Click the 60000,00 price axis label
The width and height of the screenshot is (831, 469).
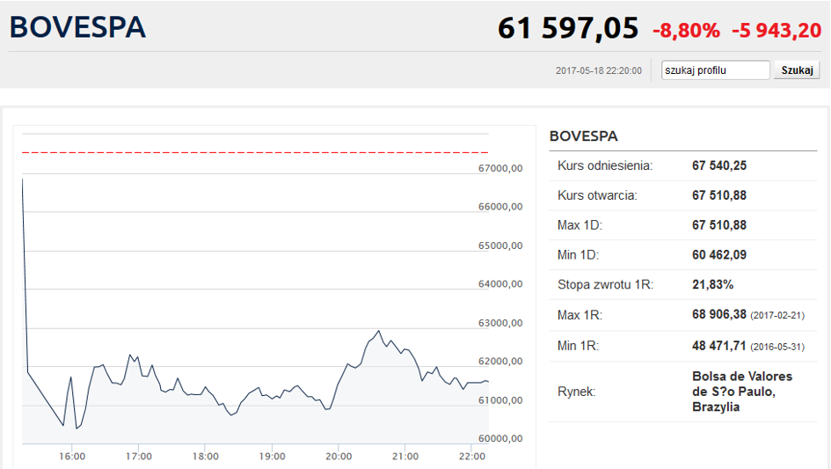click(500, 438)
